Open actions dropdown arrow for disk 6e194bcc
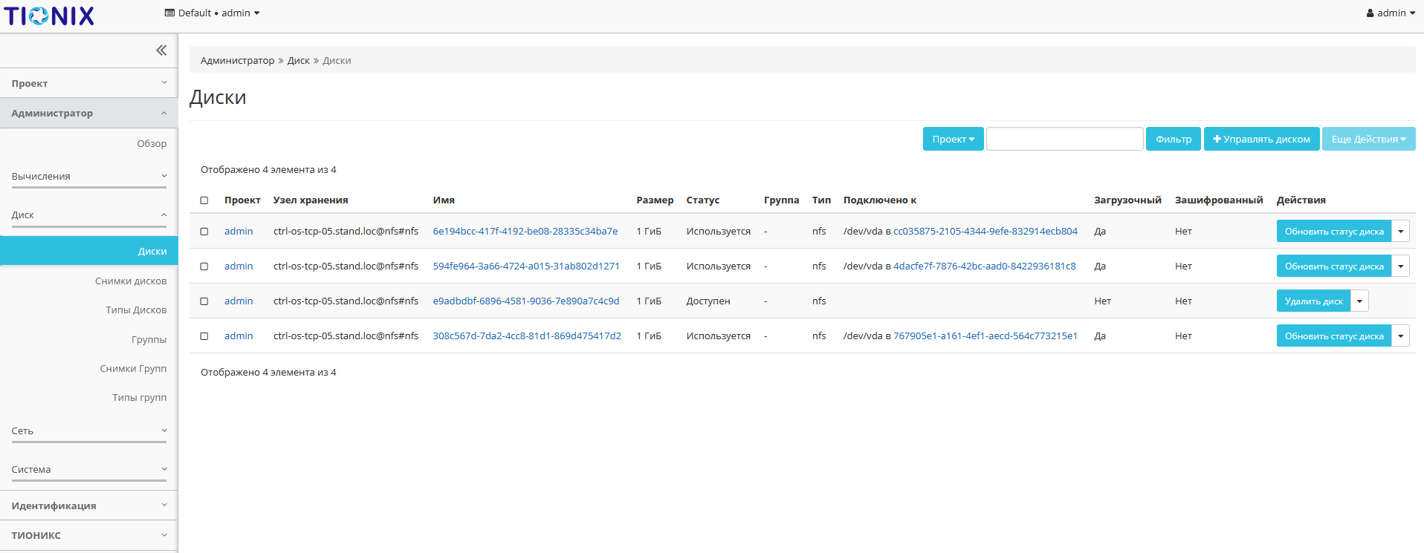 [x=1400, y=232]
